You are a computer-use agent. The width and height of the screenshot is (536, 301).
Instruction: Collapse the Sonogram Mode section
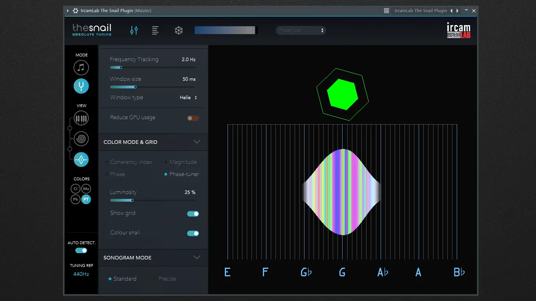[x=197, y=257]
